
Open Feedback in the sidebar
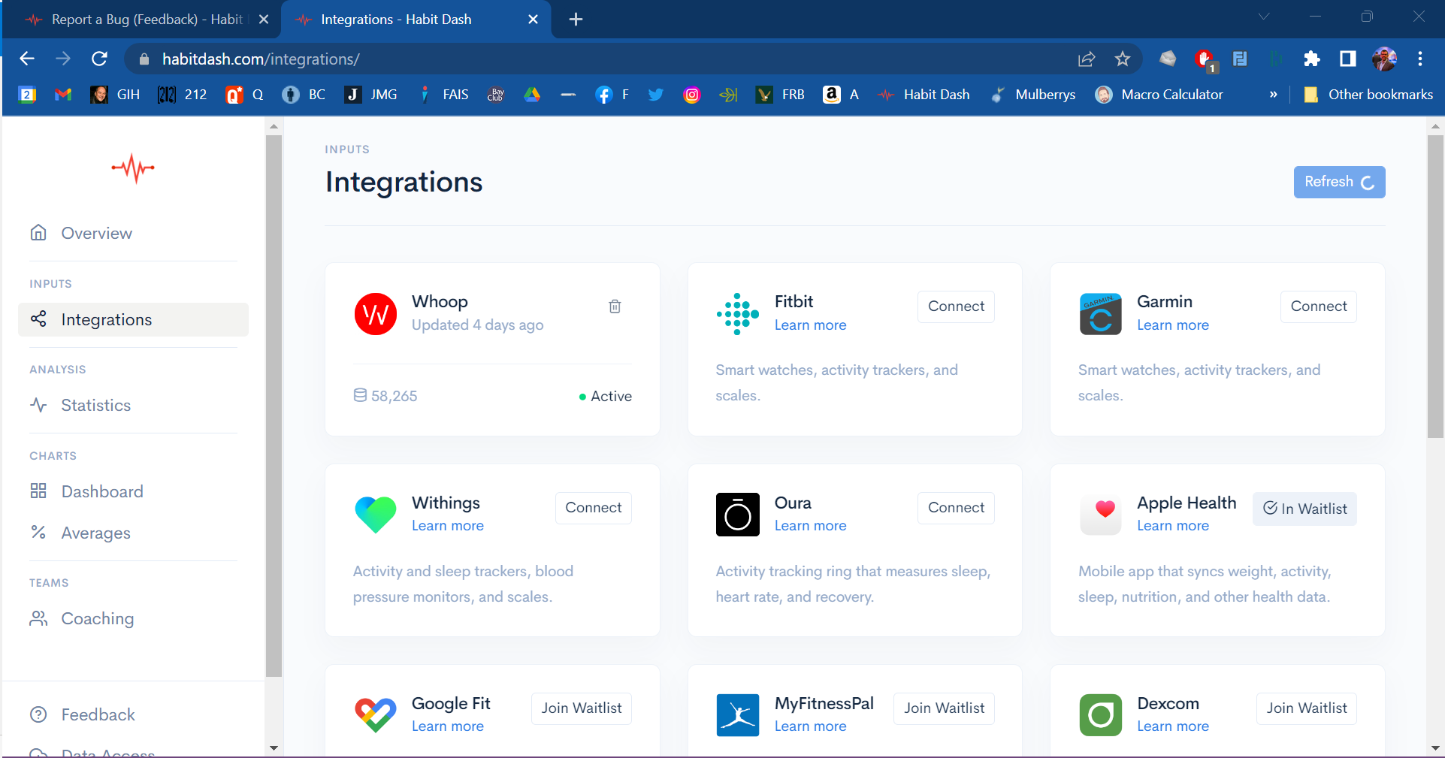coord(133,714)
